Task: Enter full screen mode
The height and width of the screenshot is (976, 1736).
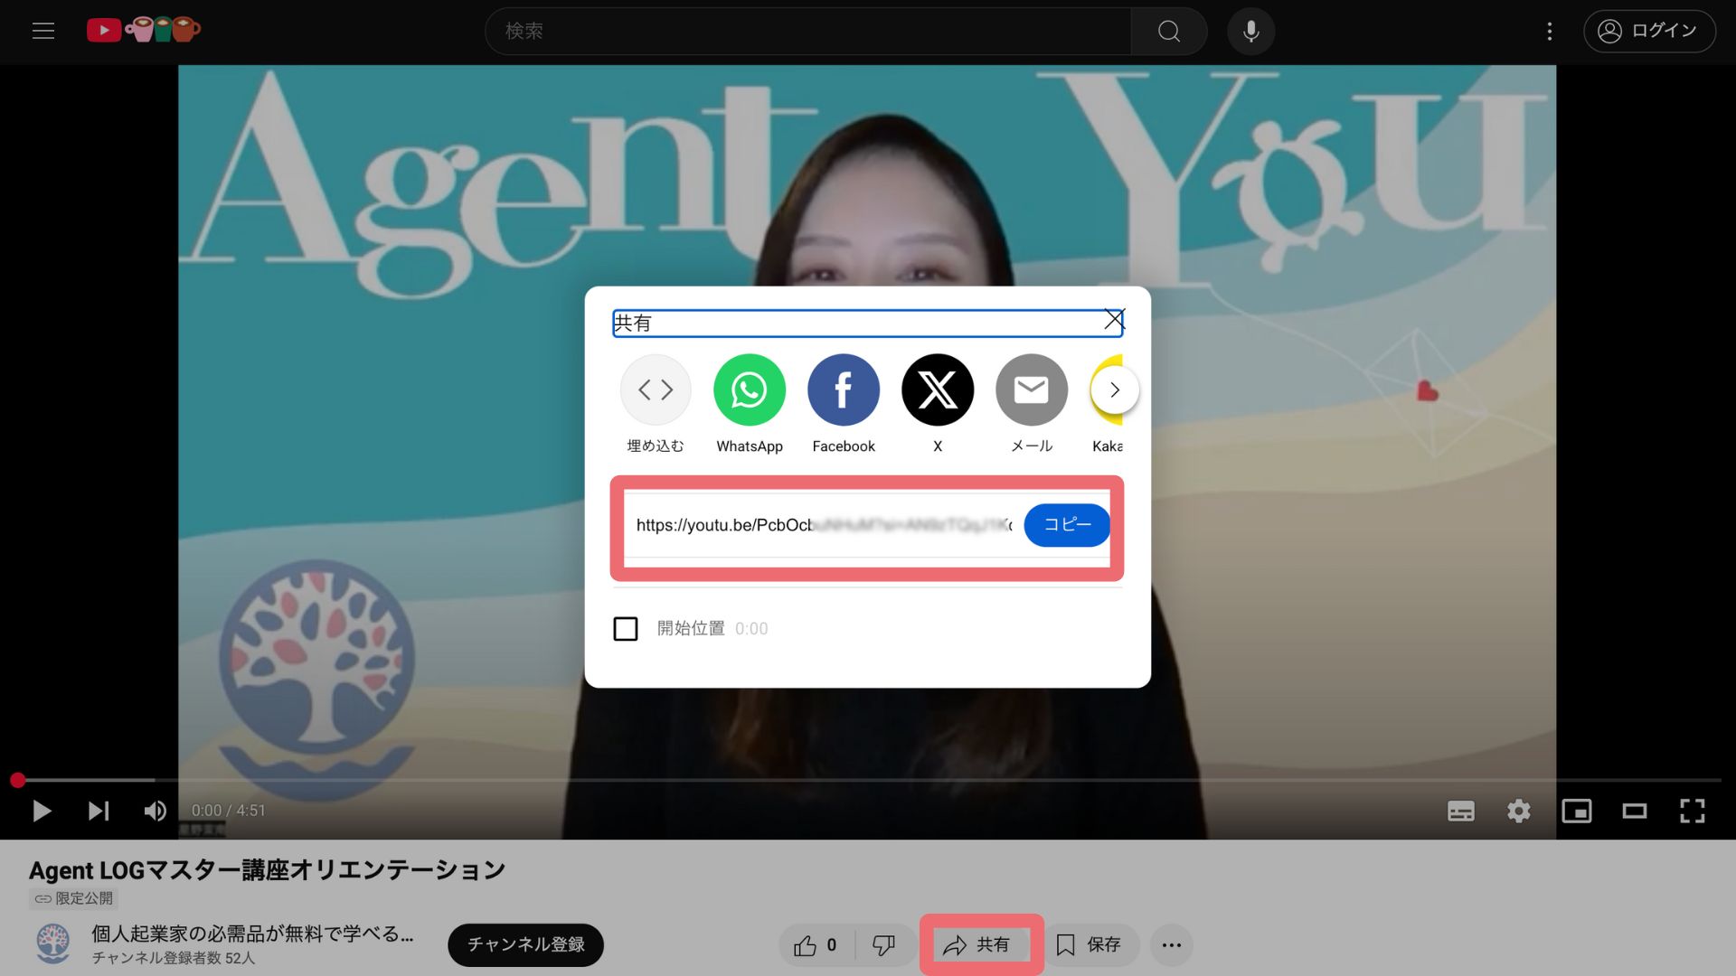Action: (x=1693, y=811)
